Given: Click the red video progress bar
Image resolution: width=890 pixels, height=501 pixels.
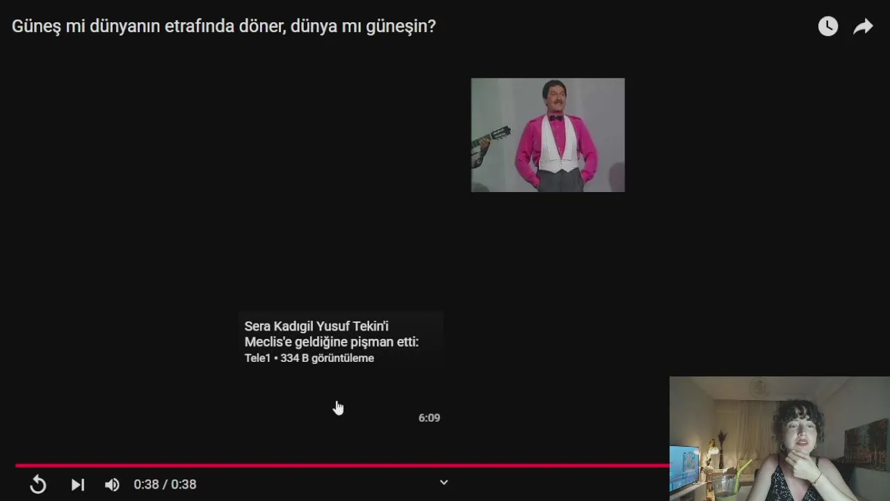Looking at the screenshot, I should 342,465.
